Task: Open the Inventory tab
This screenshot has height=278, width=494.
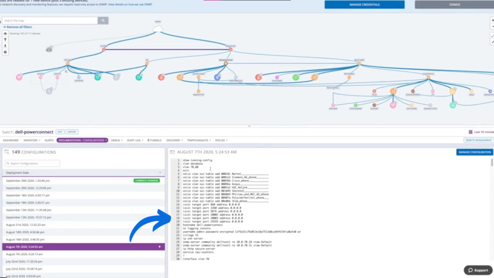Action: coord(31,140)
